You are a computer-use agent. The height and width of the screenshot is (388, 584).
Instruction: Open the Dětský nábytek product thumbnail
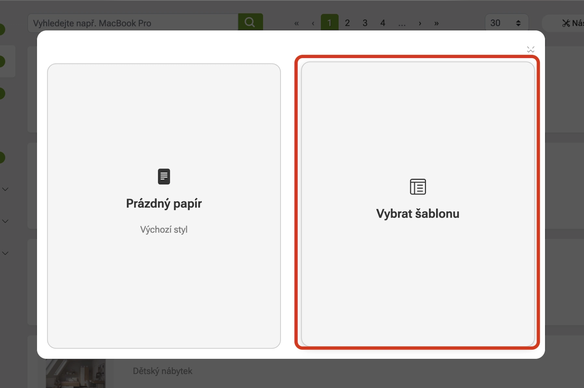[x=76, y=373]
